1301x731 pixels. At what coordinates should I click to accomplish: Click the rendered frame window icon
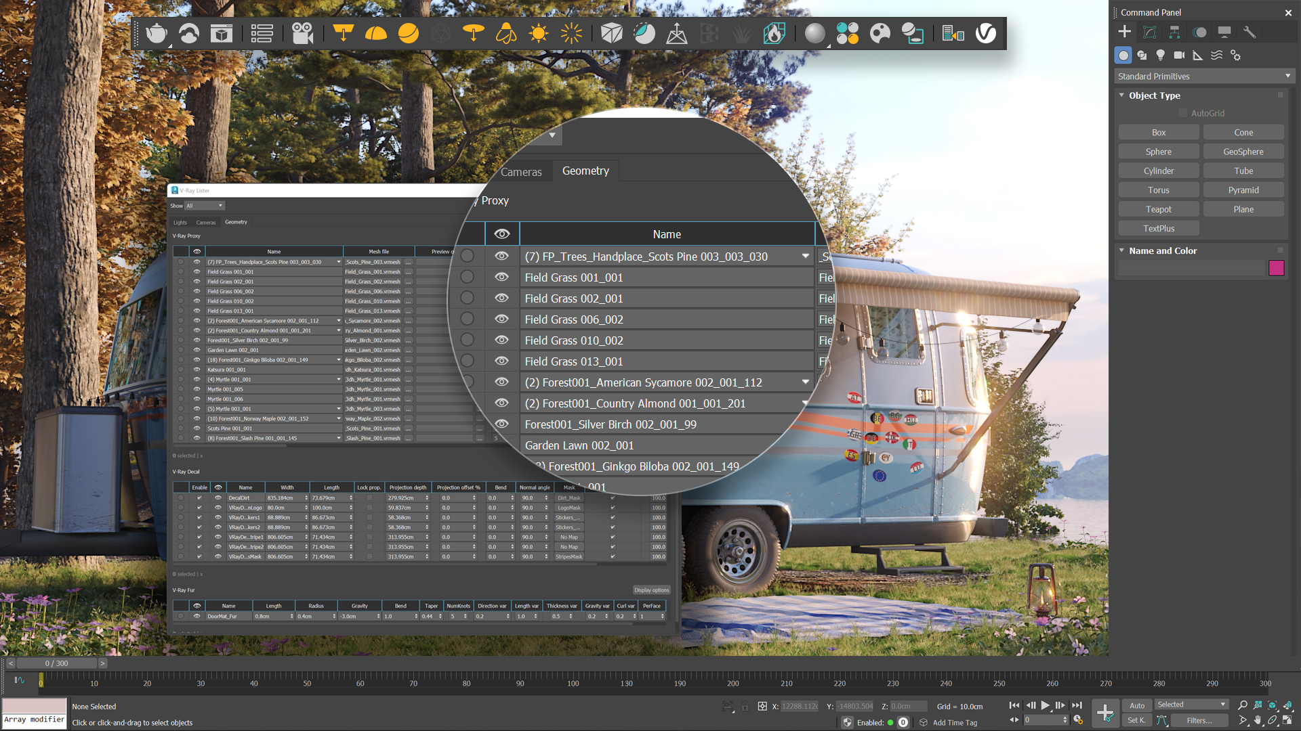pyautogui.click(x=222, y=33)
